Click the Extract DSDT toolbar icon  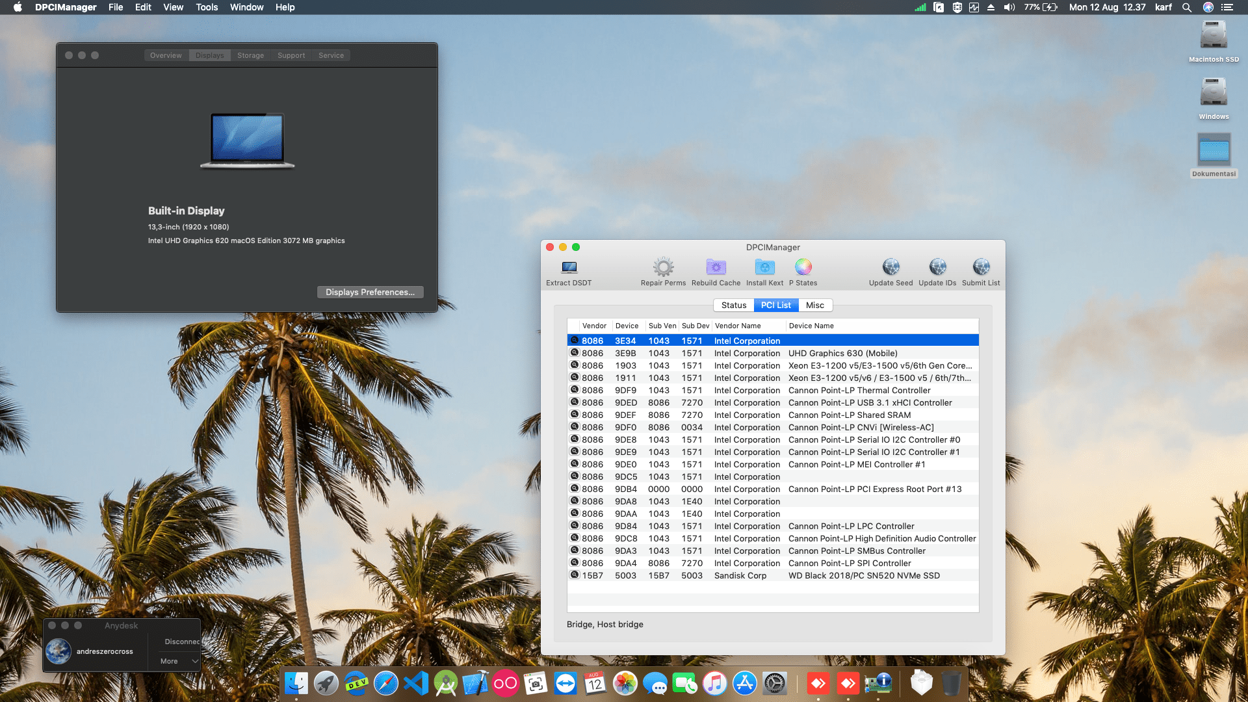pos(569,267)
